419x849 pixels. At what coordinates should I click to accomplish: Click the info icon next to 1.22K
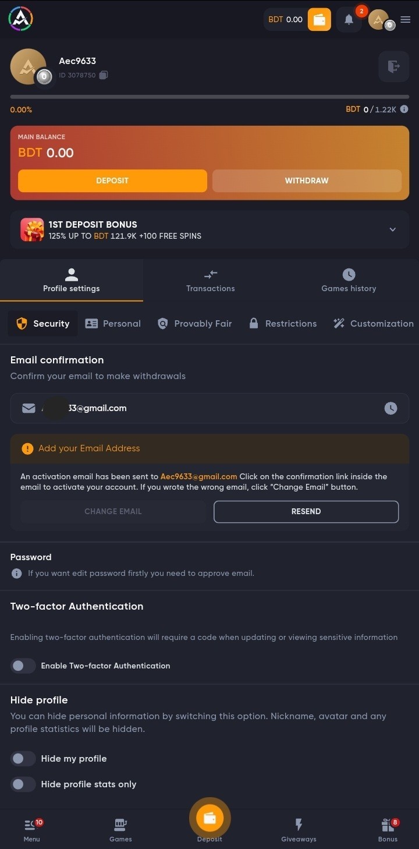point(404,109)
